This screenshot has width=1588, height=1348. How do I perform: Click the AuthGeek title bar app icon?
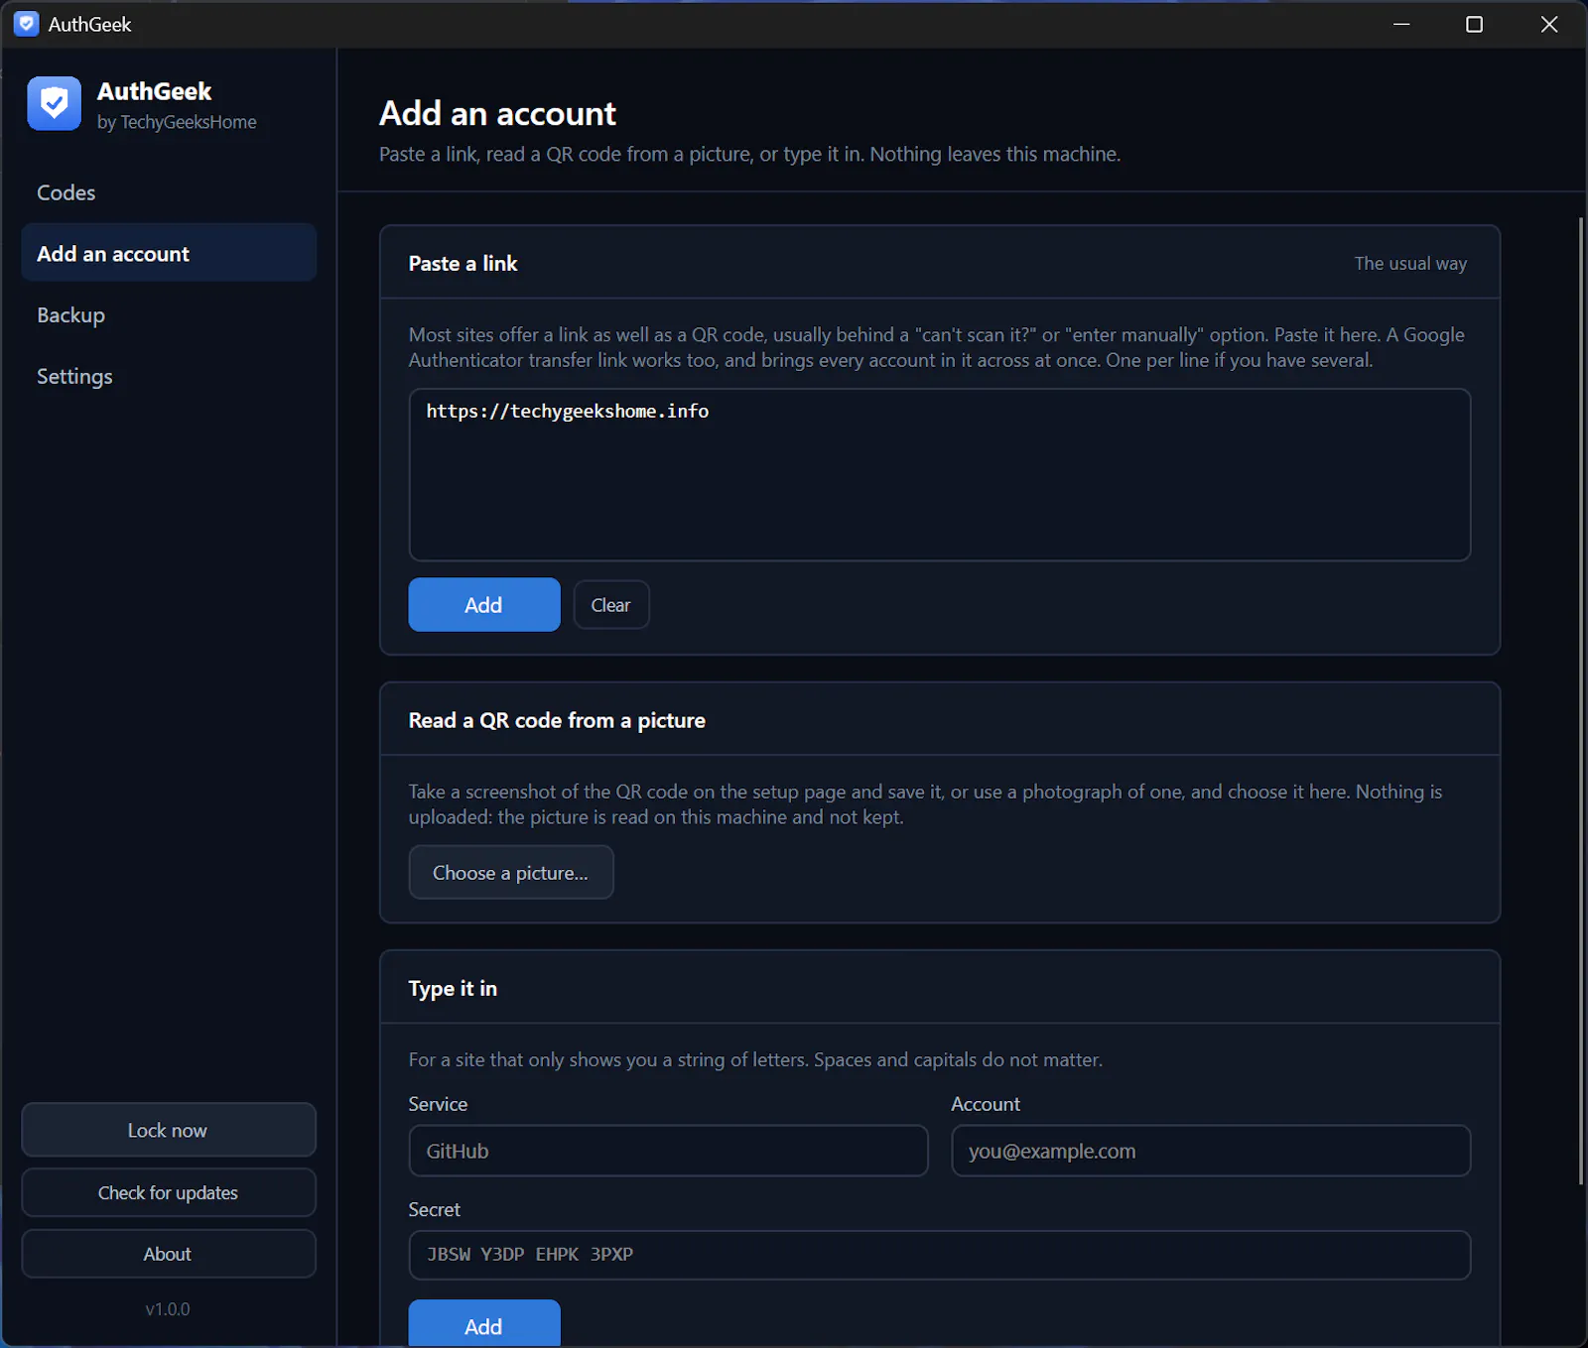point(27,24)
